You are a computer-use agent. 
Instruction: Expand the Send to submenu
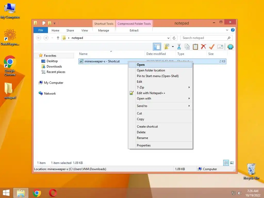point(160,106)
